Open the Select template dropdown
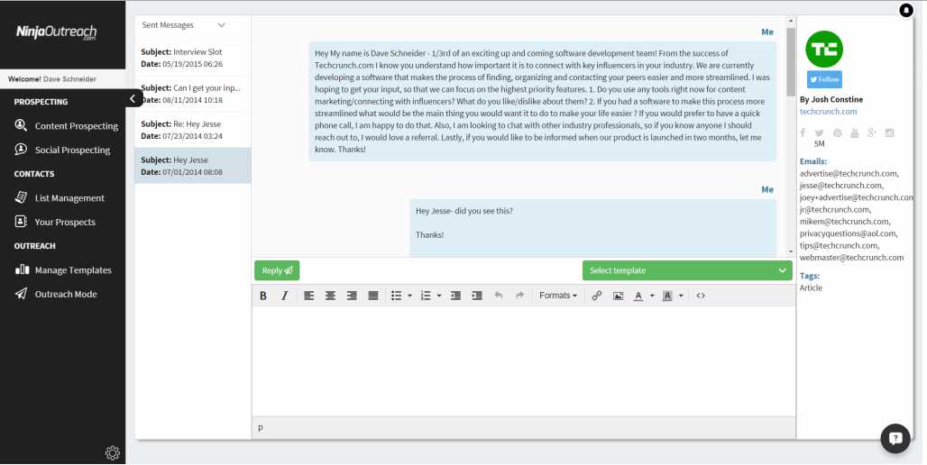Screen dimensions: 927x465 coord(687,270)
